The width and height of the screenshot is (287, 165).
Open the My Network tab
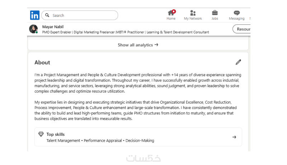point(193,15)
